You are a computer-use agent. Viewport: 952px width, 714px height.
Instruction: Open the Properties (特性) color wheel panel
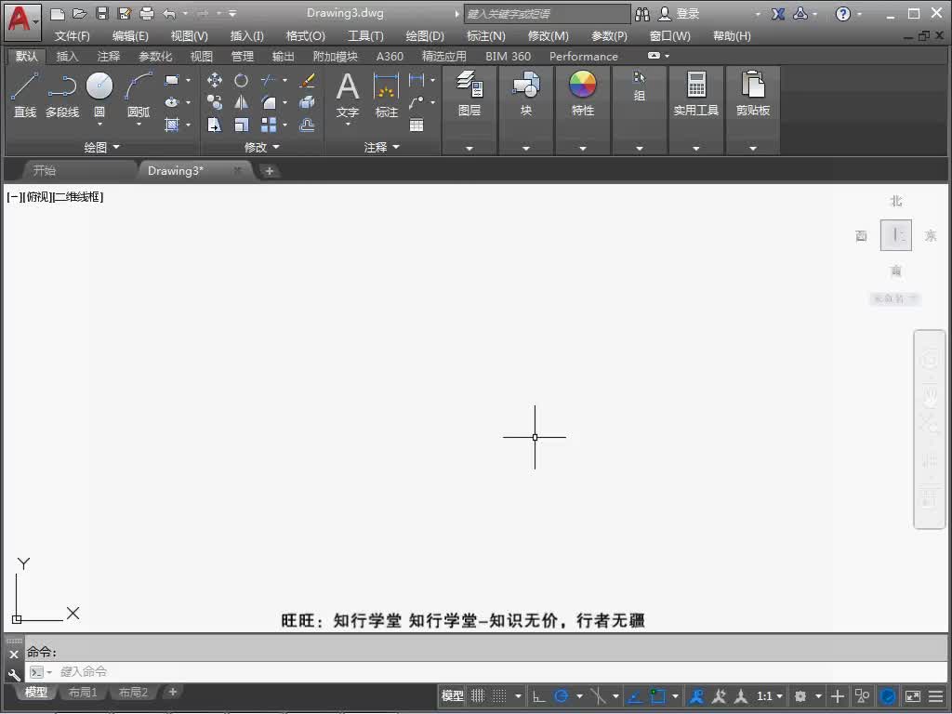[x=582, y=93]
